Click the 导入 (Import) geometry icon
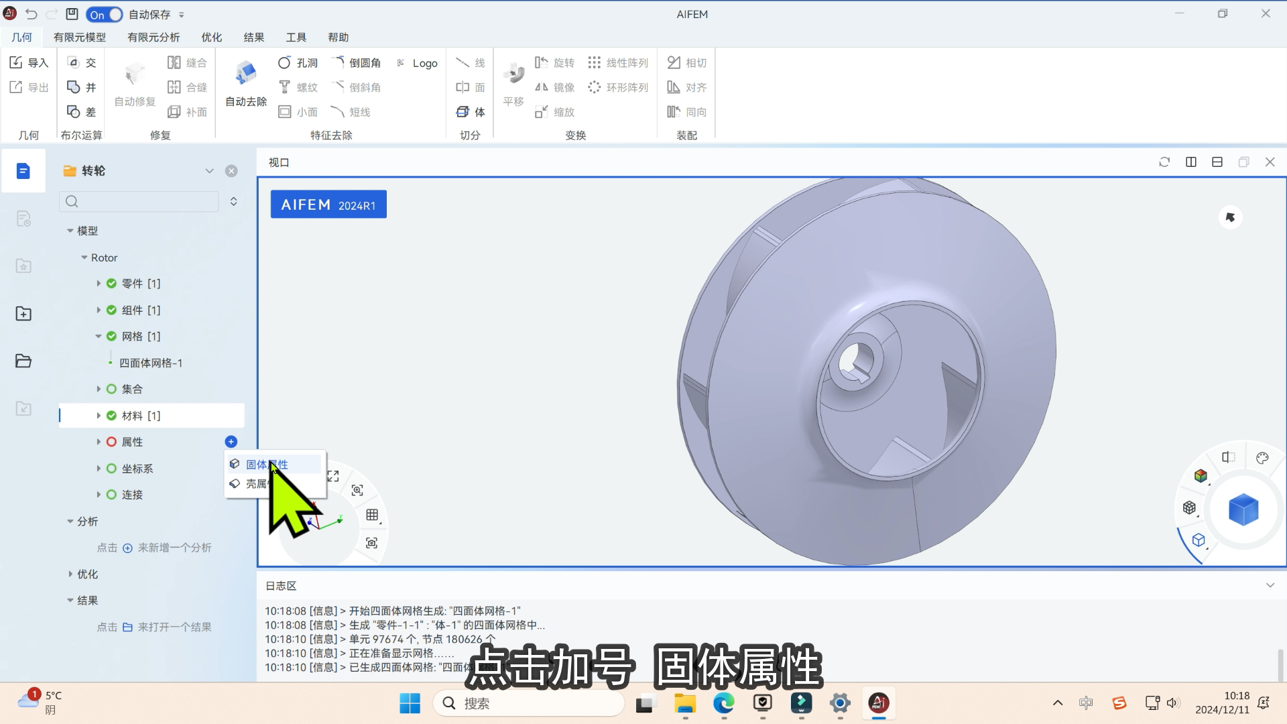Image resolution: width=1287 pixels, height=724 pixels. pos(16,62)
